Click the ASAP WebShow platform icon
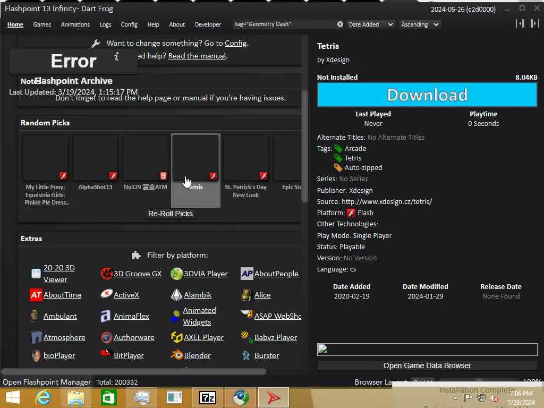Screen dimensions: 544x408 (247, 314)
